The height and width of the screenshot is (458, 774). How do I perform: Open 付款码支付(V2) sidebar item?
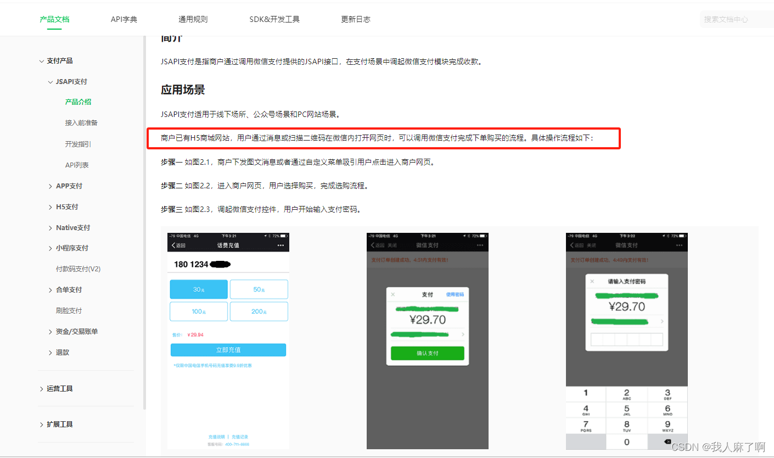(x=78, y=269)
